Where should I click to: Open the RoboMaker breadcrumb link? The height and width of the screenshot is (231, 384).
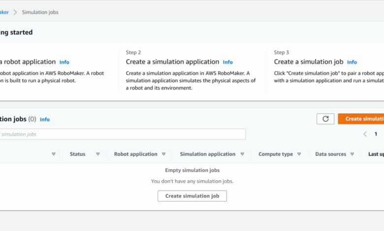click(x=4, y=12)
